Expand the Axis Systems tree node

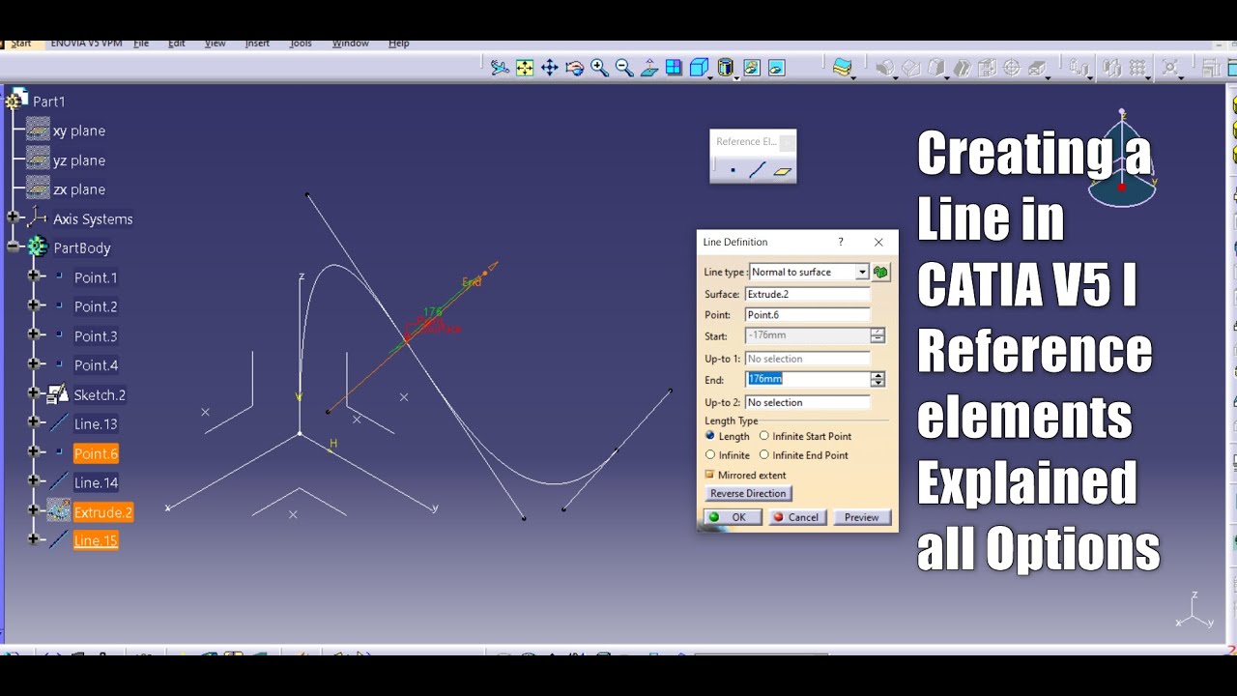click(x=14, y=217)
